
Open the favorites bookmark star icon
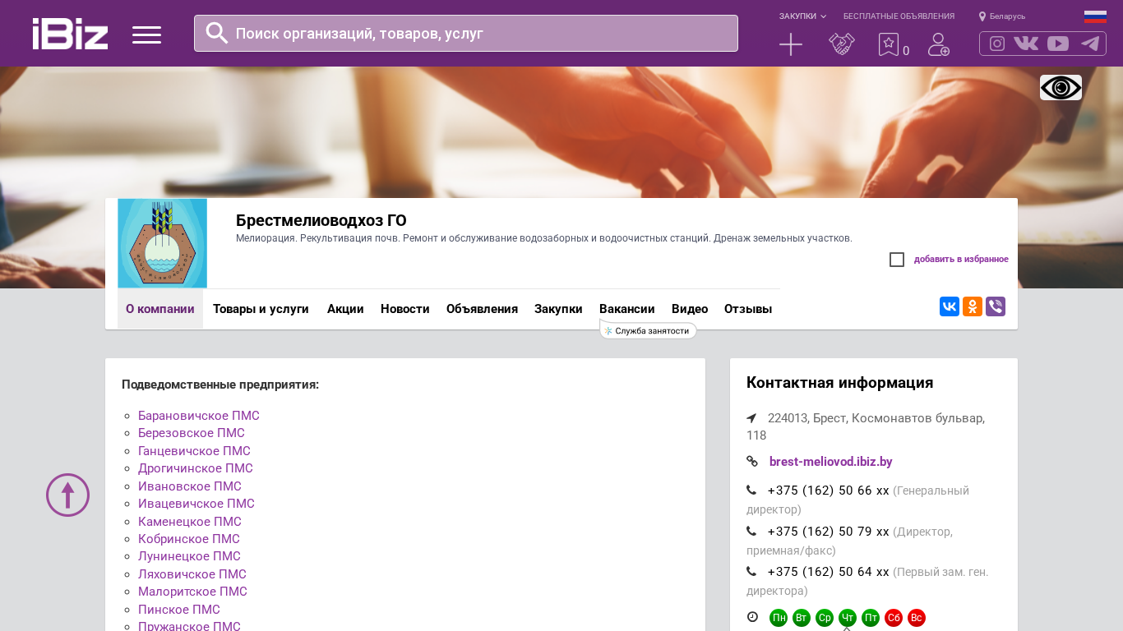click(888, 44)
